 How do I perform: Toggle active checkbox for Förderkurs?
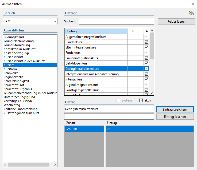click(x=146, y=52)
